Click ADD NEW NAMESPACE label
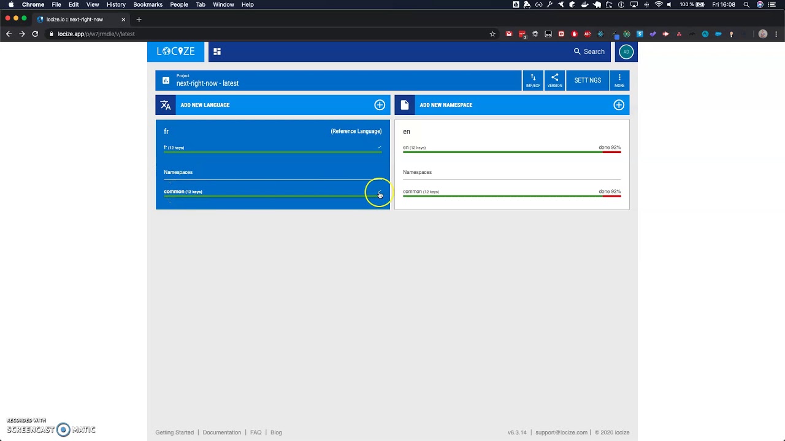Image resolution: width=785 pixels, height=441 pixels. point(446,105)
